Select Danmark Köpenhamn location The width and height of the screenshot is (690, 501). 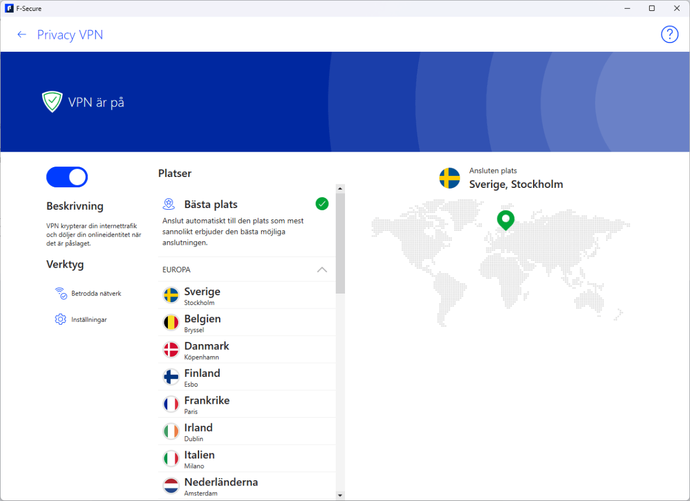tap(247, 350)
